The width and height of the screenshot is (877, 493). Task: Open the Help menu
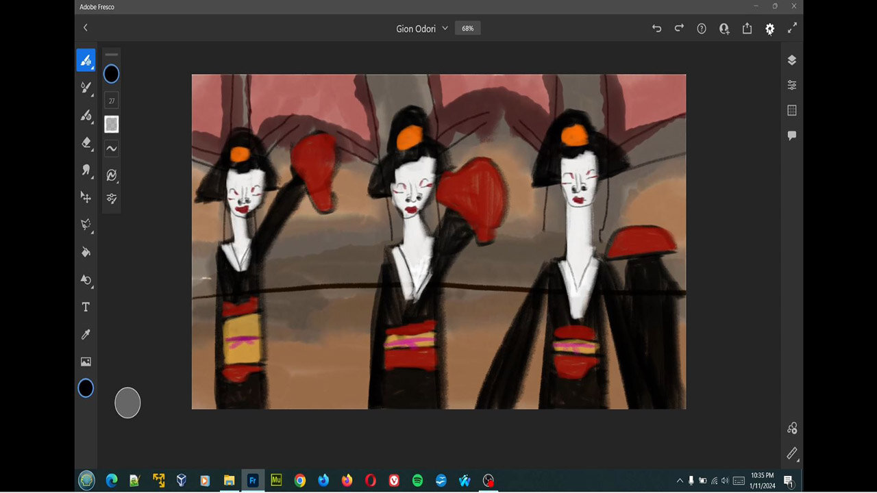tap(702, 29)
